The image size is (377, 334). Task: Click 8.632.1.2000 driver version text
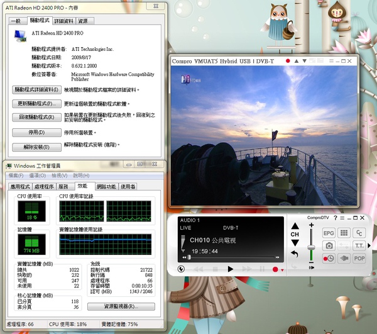point(84,66)
